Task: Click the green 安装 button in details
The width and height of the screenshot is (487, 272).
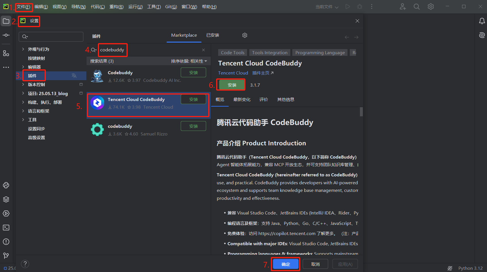Action: 232,85
